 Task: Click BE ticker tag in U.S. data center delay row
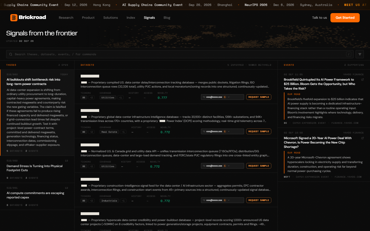pyautogui.click(x=84, y=98)
